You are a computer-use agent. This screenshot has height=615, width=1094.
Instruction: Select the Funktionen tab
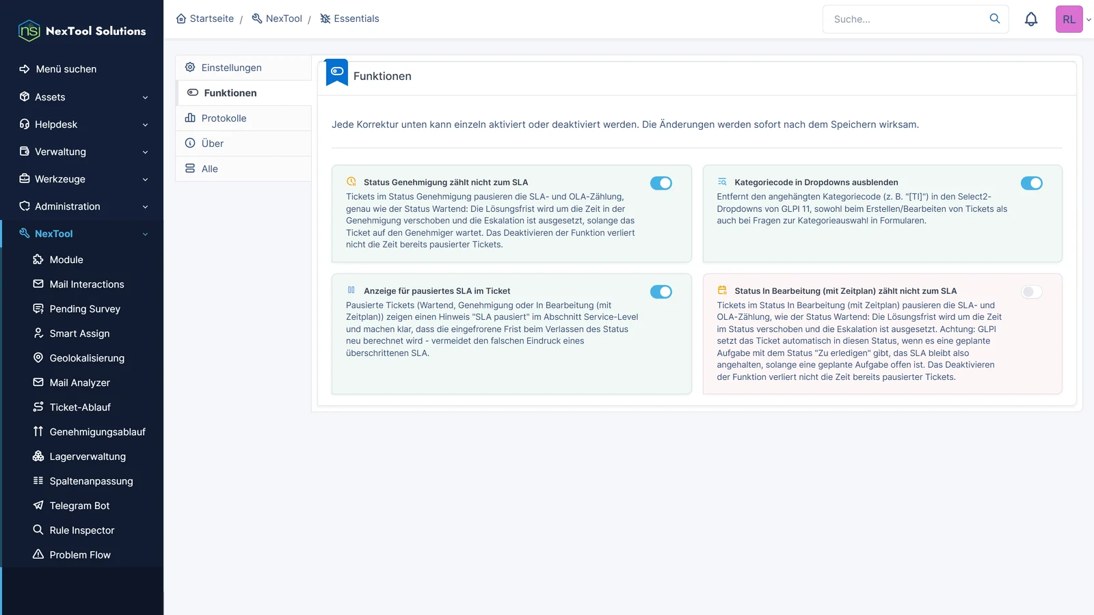tap(243, 93)
